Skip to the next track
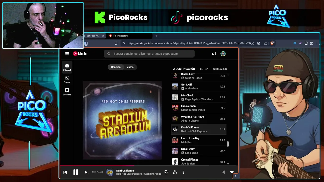324x182 pixels. [x=86, y=172]
